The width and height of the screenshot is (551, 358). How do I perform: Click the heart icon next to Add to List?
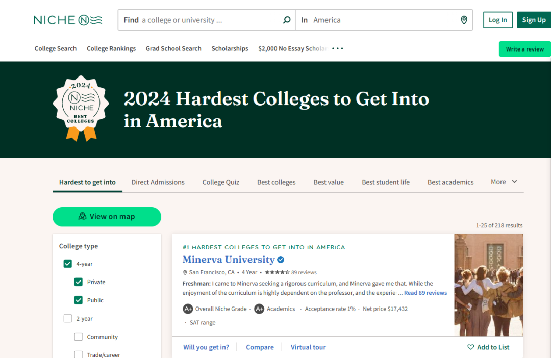tap(470, 347)
